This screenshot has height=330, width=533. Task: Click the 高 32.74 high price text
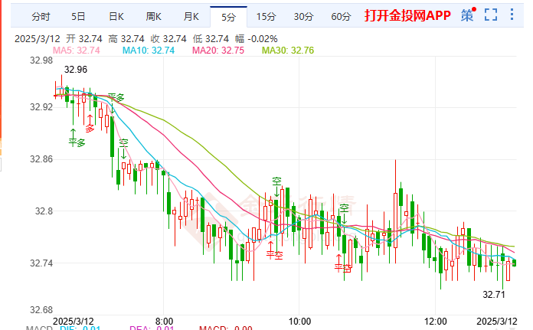click(126, 39)
